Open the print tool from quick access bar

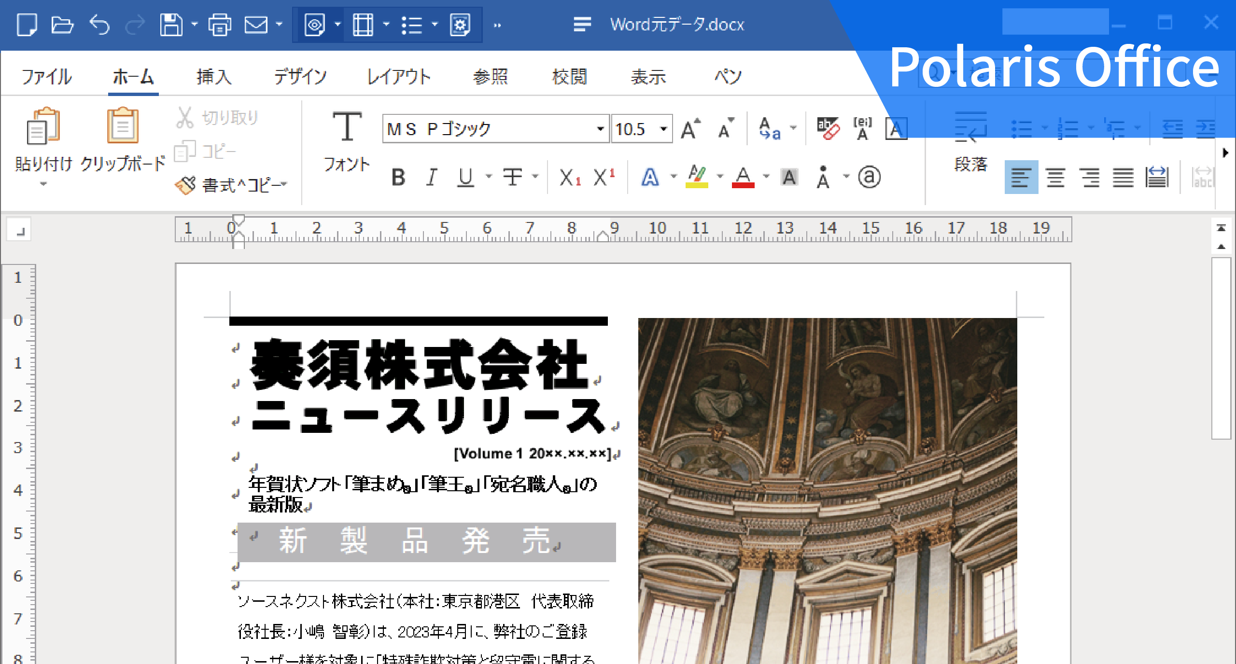(220, 24)
